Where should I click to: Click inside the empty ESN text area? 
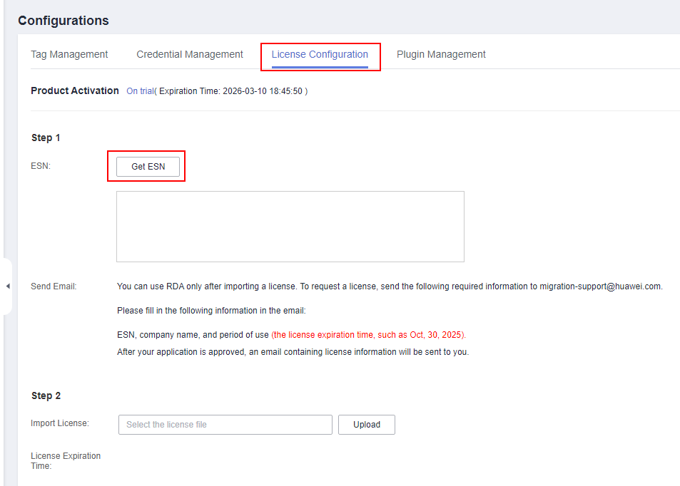point(290,226)
